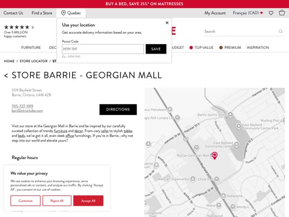The height and width of the screenshot is (217, 289).
Task: Go to Store Locator breadcrumb
Action: (34, 61)
